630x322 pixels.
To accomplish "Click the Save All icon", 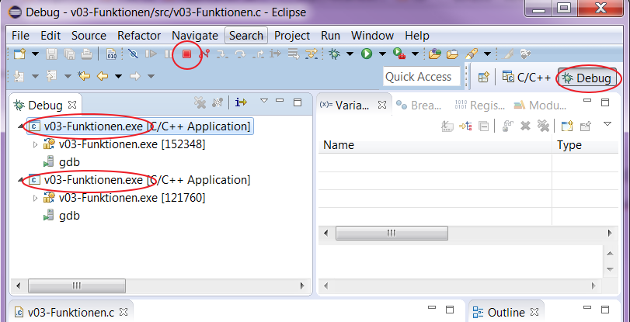I will [x=69, y=54].
